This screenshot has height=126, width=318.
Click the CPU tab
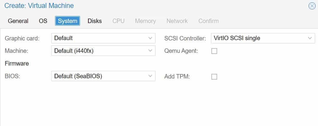119,21
